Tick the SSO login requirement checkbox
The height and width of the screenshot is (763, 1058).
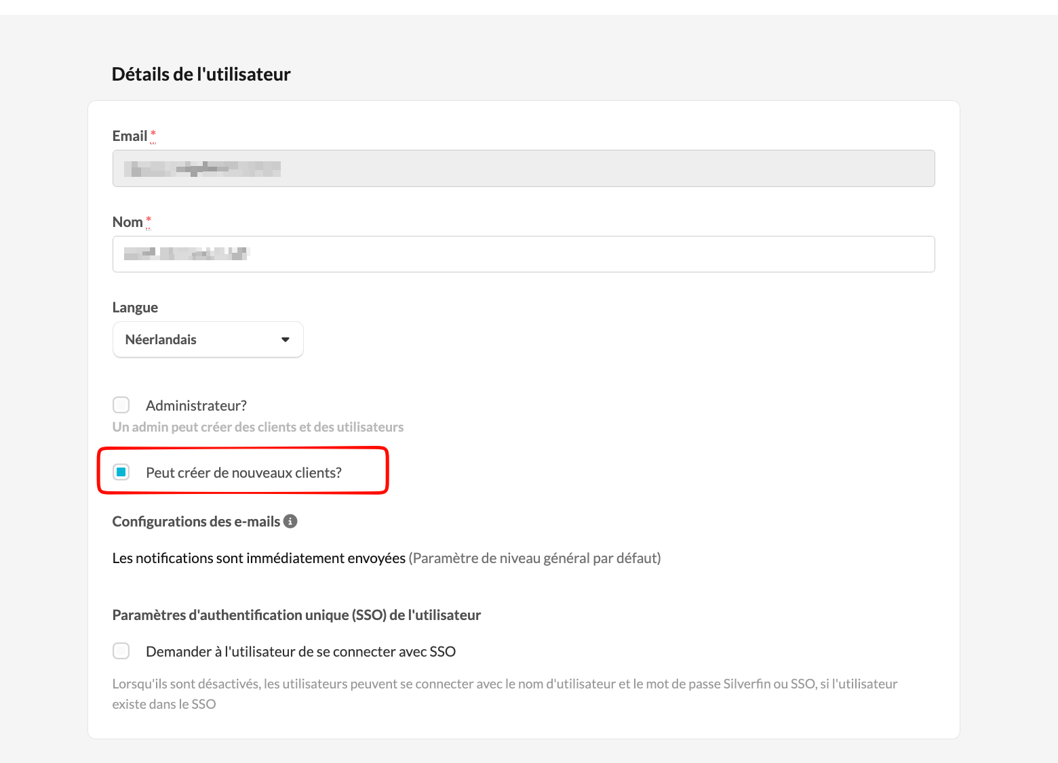[x=121, y=651]
